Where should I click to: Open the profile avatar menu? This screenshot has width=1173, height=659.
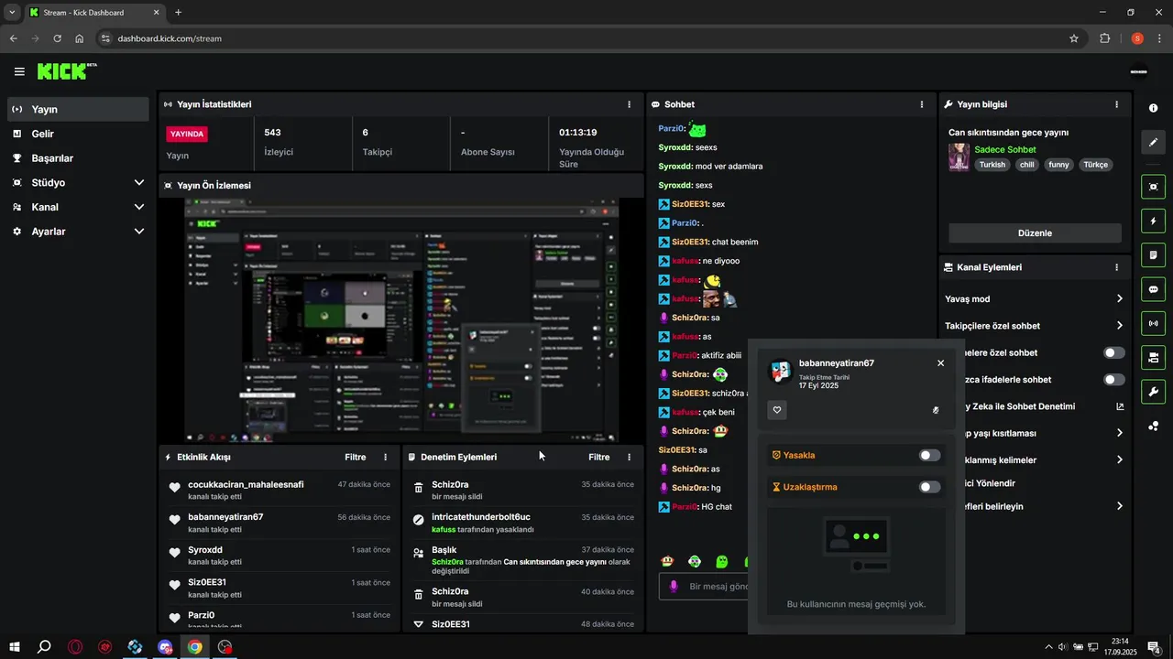click(1139, 71)
